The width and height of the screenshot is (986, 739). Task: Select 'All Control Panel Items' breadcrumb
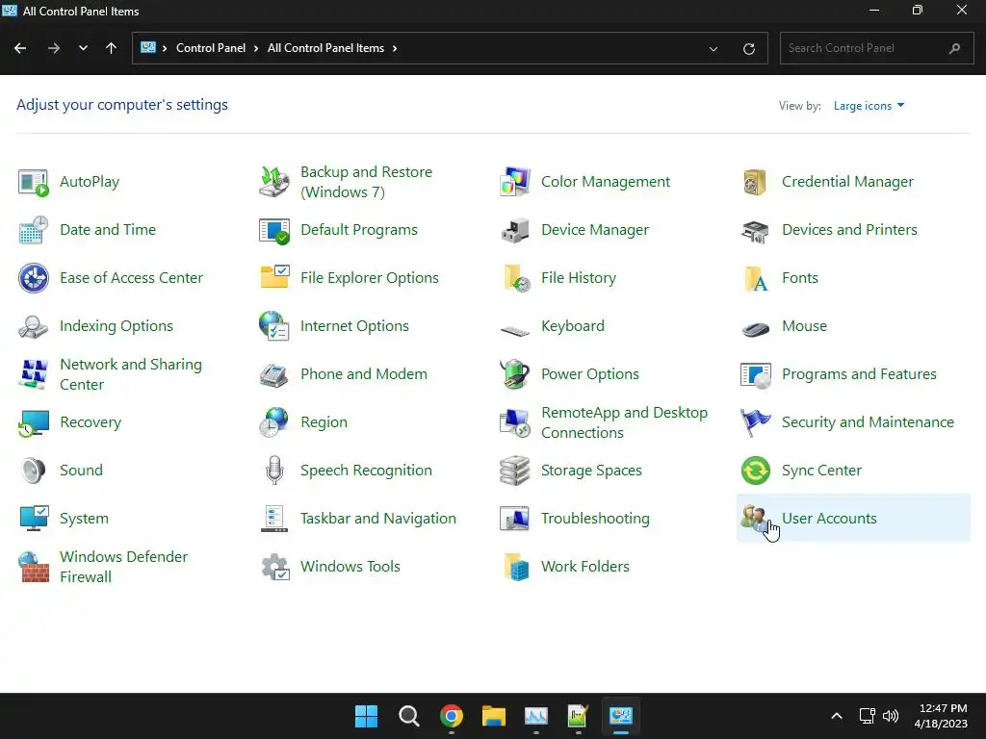325,48
